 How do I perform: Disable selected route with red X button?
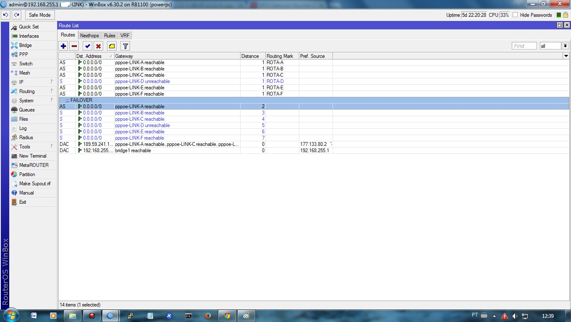[98, 46]
